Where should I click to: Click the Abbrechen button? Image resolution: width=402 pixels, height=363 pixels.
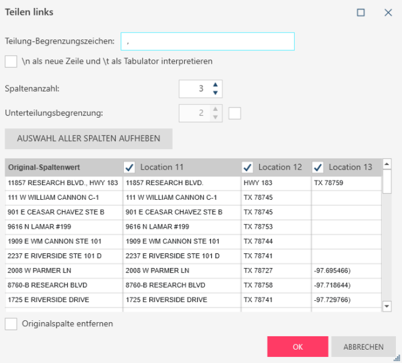(x=363, y=347)
